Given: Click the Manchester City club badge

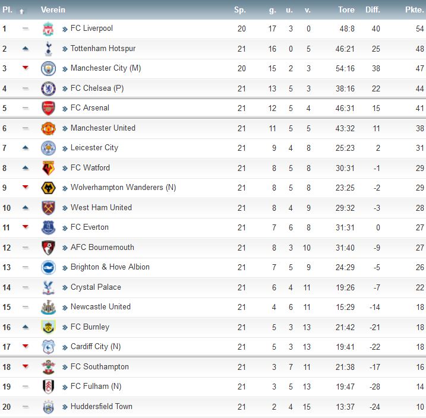Looking at the screenshot, I should 48,68.
